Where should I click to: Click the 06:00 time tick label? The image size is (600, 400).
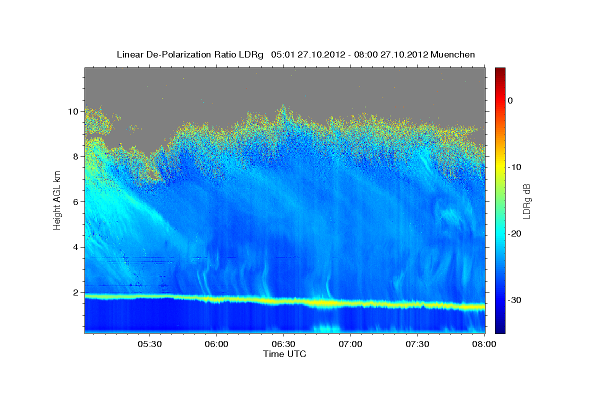217,344
